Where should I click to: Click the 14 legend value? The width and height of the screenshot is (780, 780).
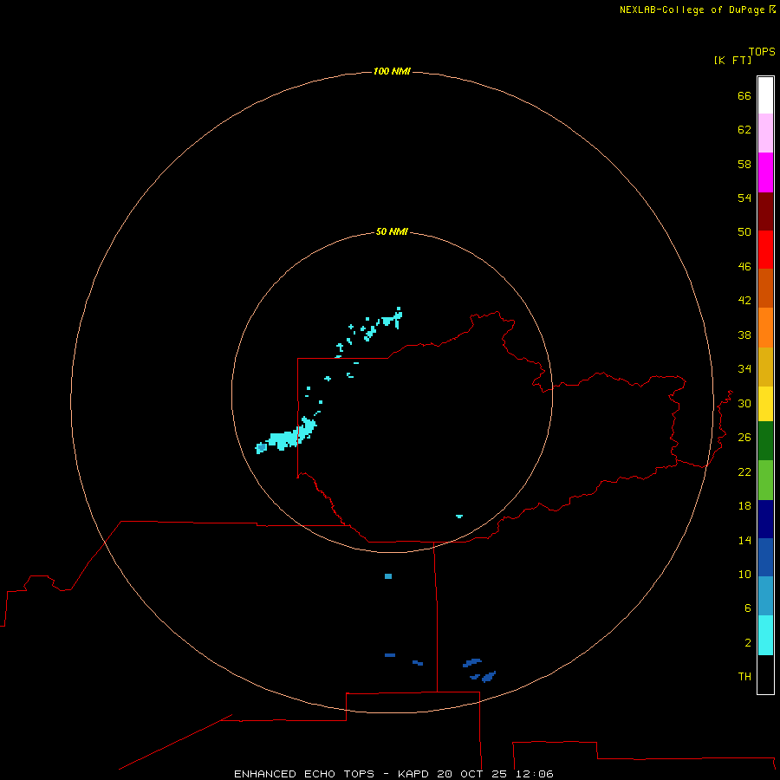click(744, 541)
